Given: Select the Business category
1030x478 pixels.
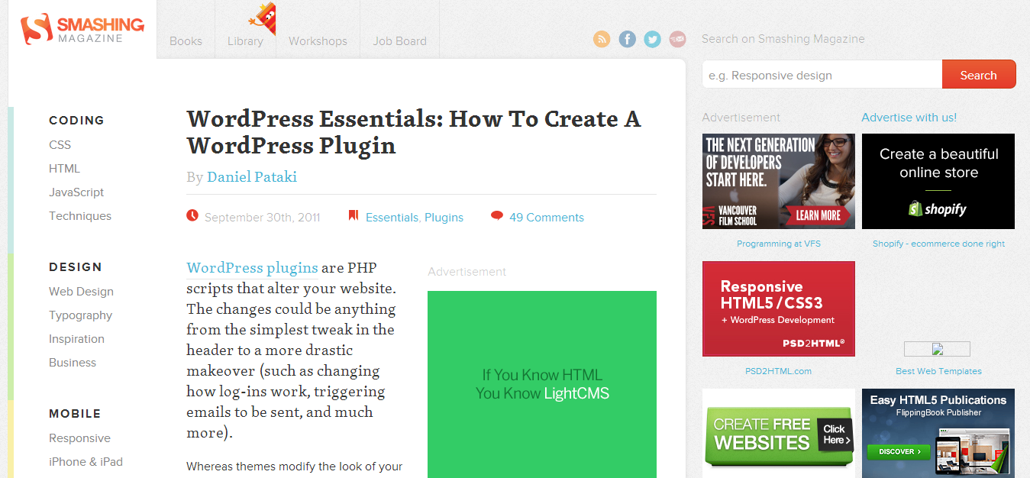Looking at the screenshot, I should tap(73, 363).
